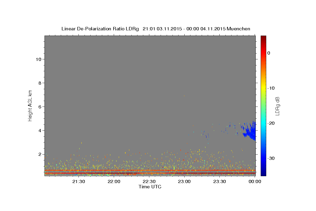Click the height tick label 8
316x211 pixels.
pyautogui.click(x=40, y=83)
